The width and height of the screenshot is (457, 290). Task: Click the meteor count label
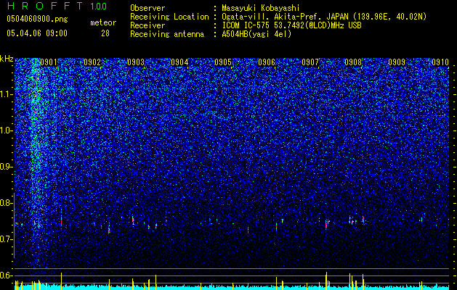(103, 22)
